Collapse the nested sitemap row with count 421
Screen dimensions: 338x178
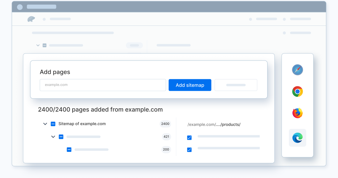[53, 137]
